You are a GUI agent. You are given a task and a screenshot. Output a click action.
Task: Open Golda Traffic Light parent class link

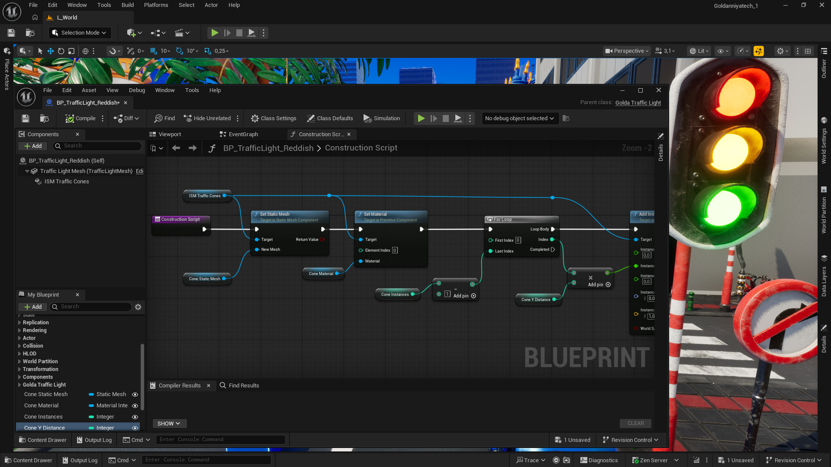638,103
